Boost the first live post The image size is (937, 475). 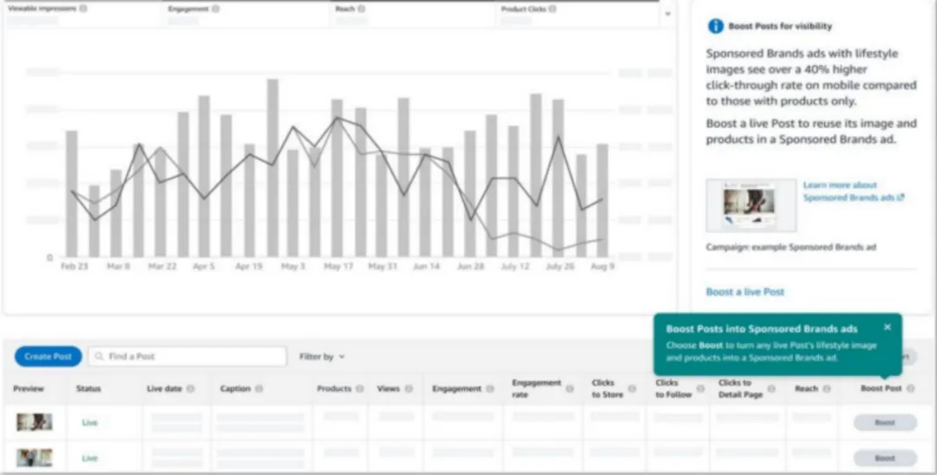pyautogui.click(x=885, y=422)
